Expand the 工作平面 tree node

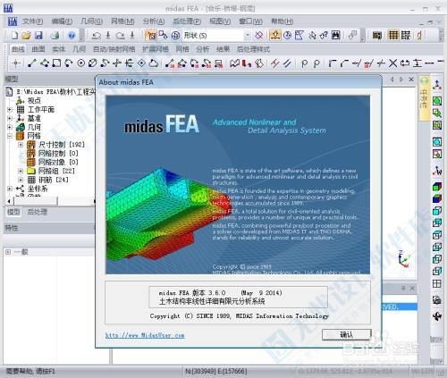[x=10, y=110]
